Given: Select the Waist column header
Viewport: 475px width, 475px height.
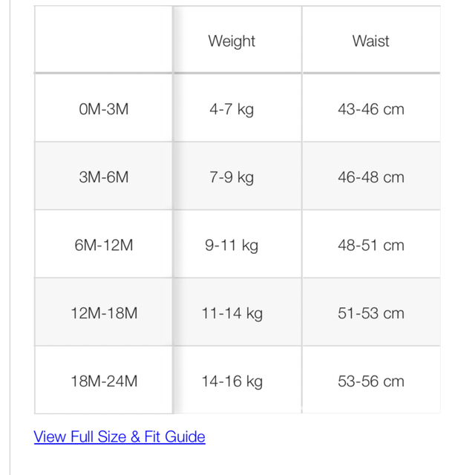Looking at the screenshot, I should [371, 39].
